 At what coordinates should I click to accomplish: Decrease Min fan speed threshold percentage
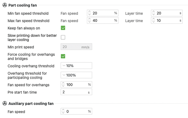(89, 14)
